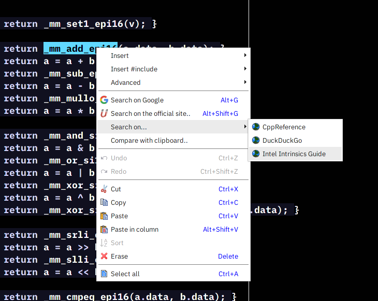Viewport: 378px width, 301px height.
Task: Choose Intel Intrinsics Guide from submenu
Action: click(x=294, y=154)
